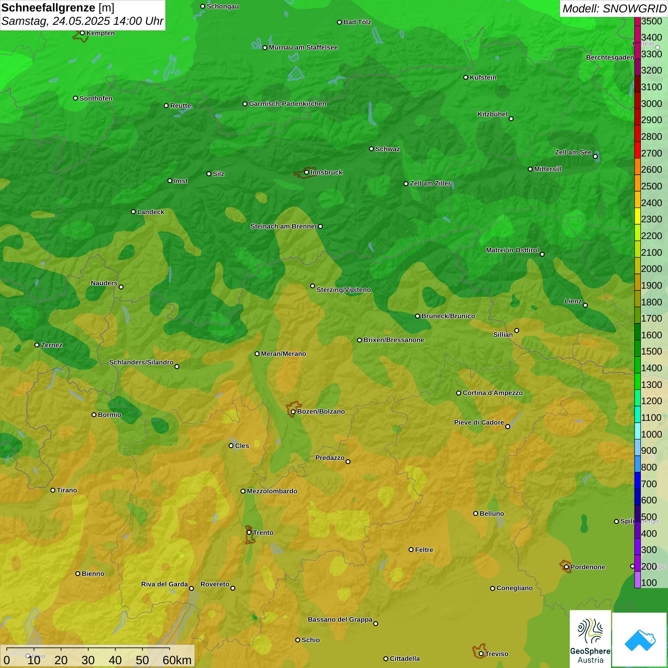
Task: Click the Schneefallgrenze [m] title
Action: point(58,8)
